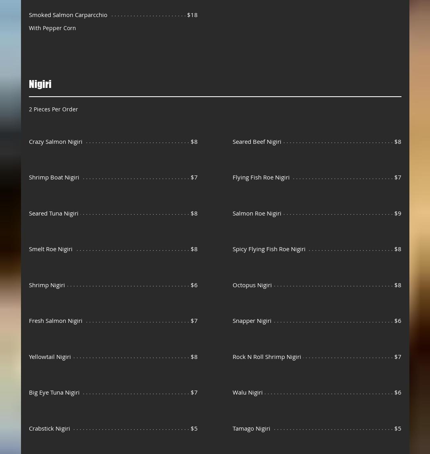Select Yellowtail Nigiri menu item
The width and height of the screenshot is (430, 454).
click(x=50, y=357)
